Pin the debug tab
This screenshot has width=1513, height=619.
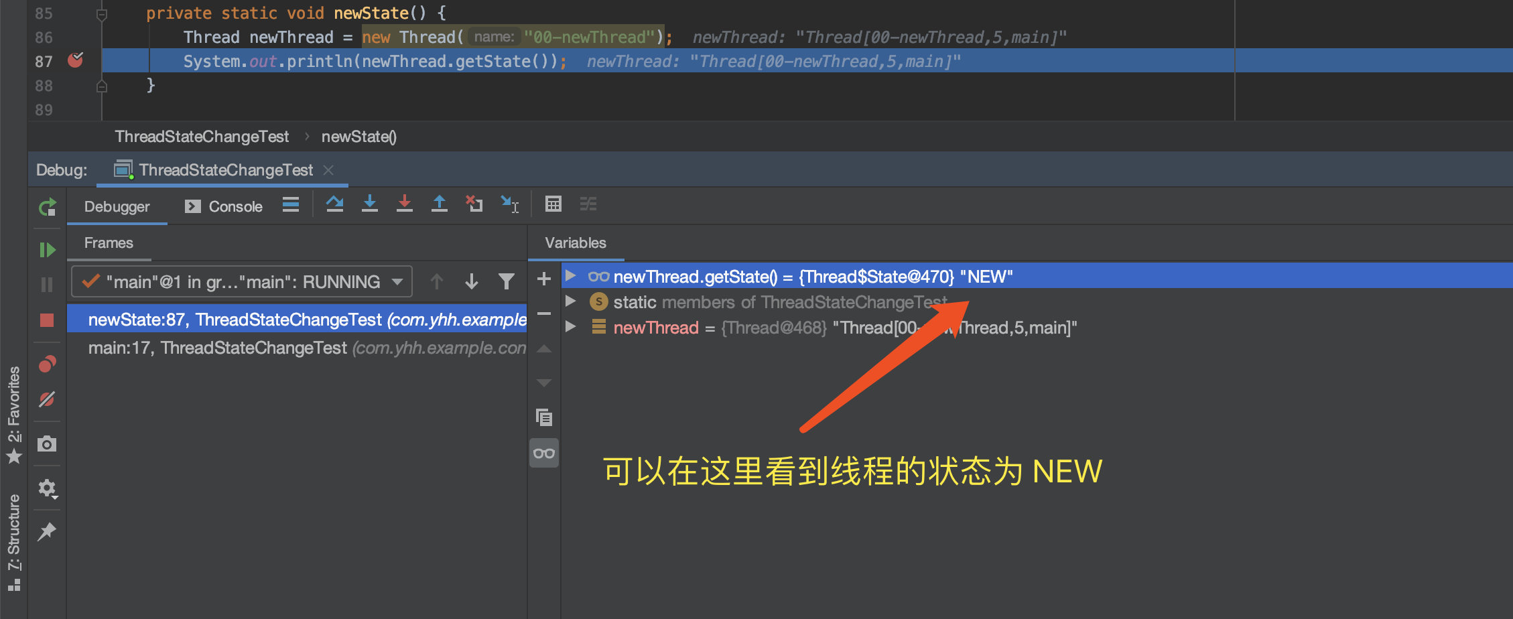click(x=47, y=532)
